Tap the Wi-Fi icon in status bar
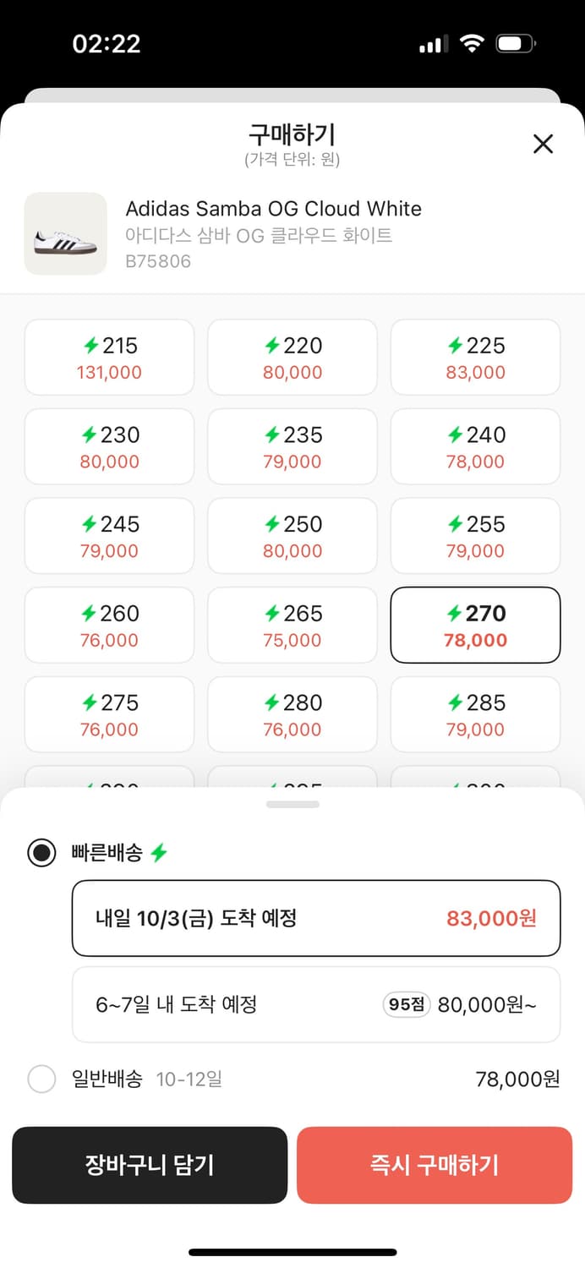This screenshot has width=585, height=1268. coord(472,44)
